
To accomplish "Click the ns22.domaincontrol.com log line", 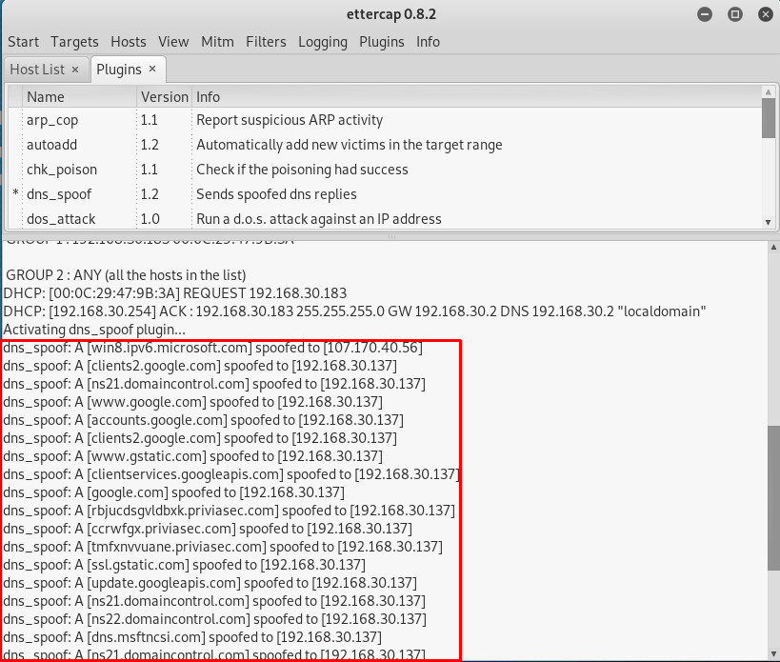I will click(215, 619).
